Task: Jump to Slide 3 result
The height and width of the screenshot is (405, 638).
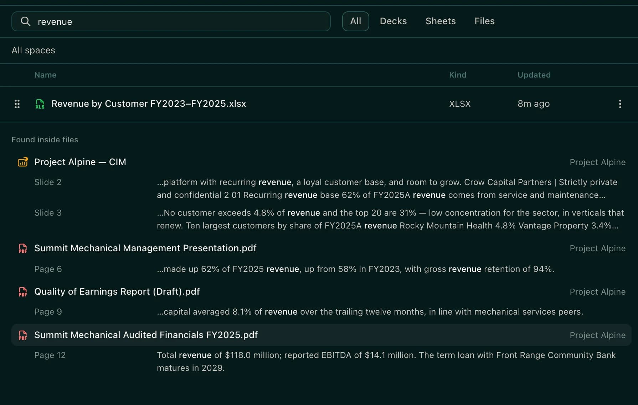Action: [48, 213]
